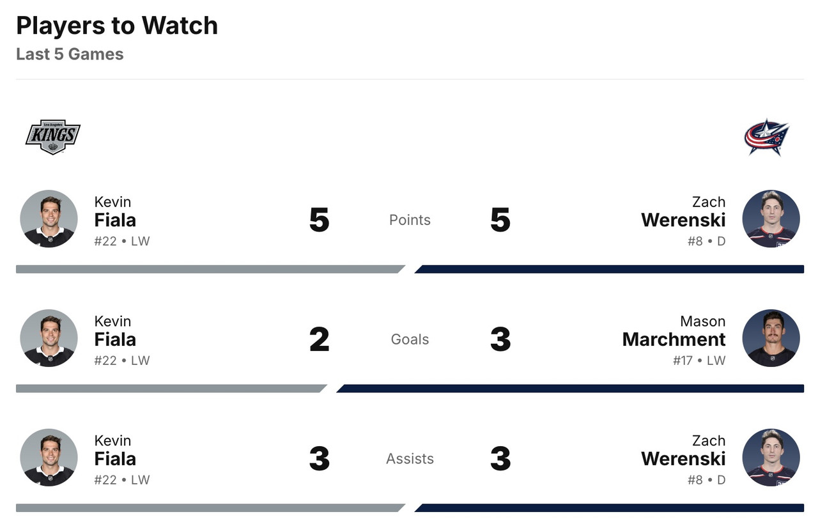Click the Columbus Blue Jackets team logo
Image resolution: width=818 pixels, height=526 pixels.
(x=767, y=137)
